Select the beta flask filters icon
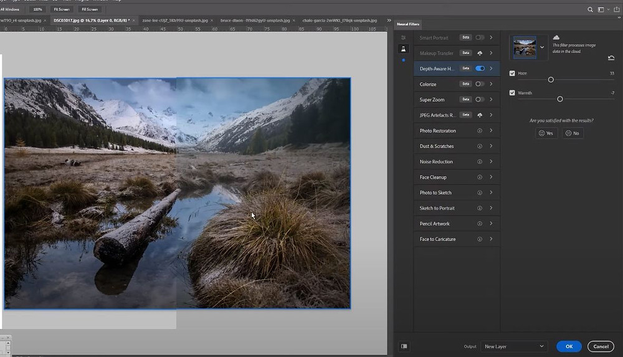 [403, 49]
